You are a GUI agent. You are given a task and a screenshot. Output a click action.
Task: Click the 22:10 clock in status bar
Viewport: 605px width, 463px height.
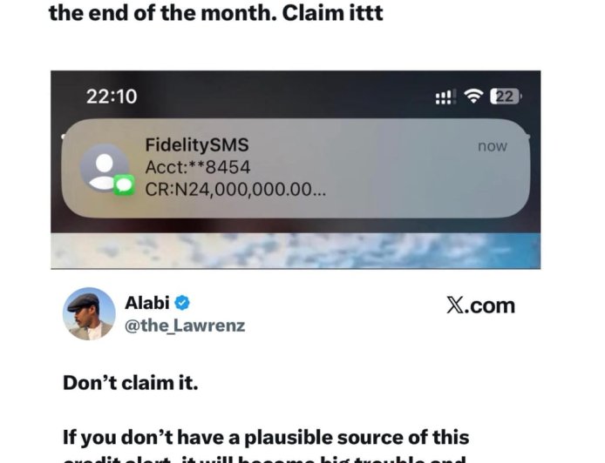click(x=112, y=97)
